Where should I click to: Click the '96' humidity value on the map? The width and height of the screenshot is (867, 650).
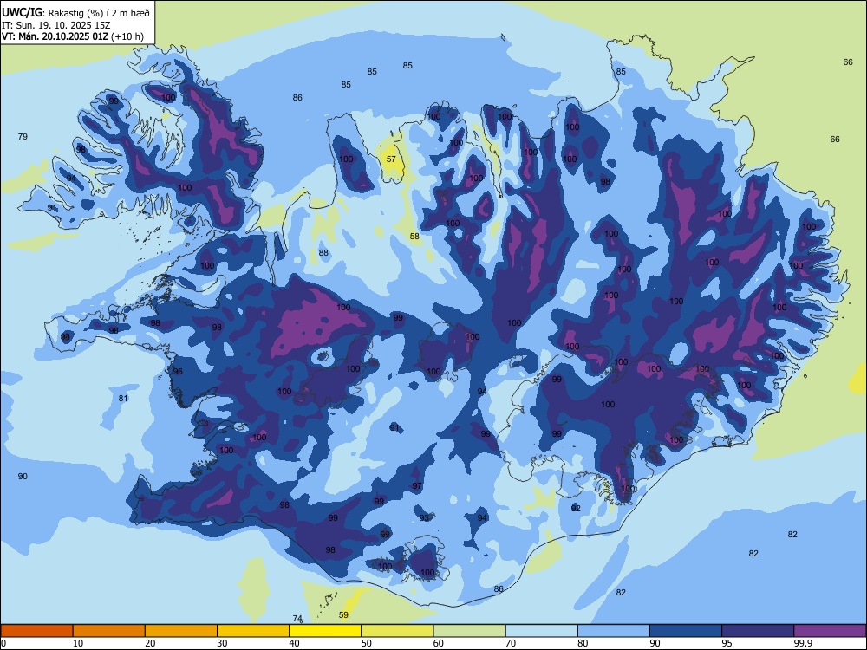pyautogui.click(x=178, y=372)
